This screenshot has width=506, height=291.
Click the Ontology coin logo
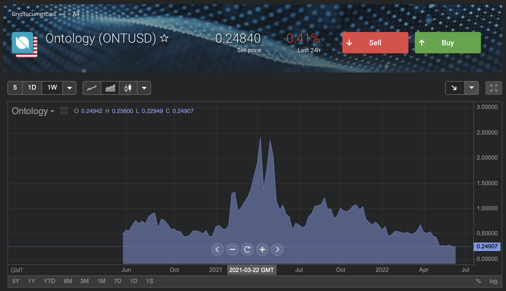[x=23, y=43]
